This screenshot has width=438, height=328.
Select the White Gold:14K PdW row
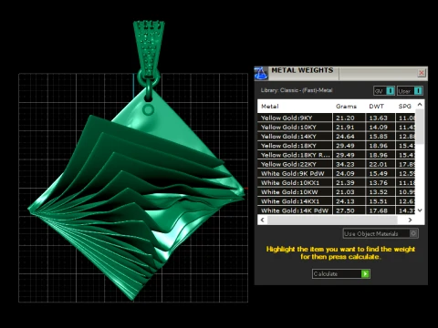336,210
